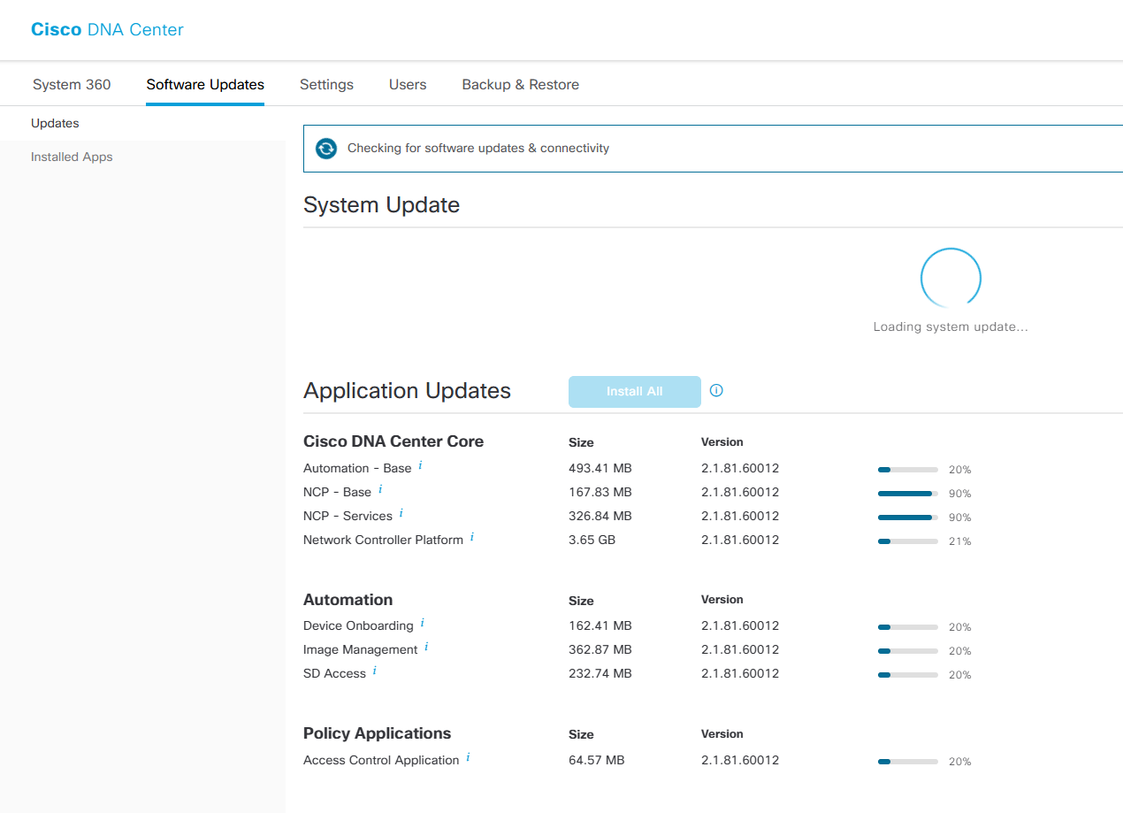Click the 362.87 MB size value
Screen dimensions: 1123x813
click(600, 649)
